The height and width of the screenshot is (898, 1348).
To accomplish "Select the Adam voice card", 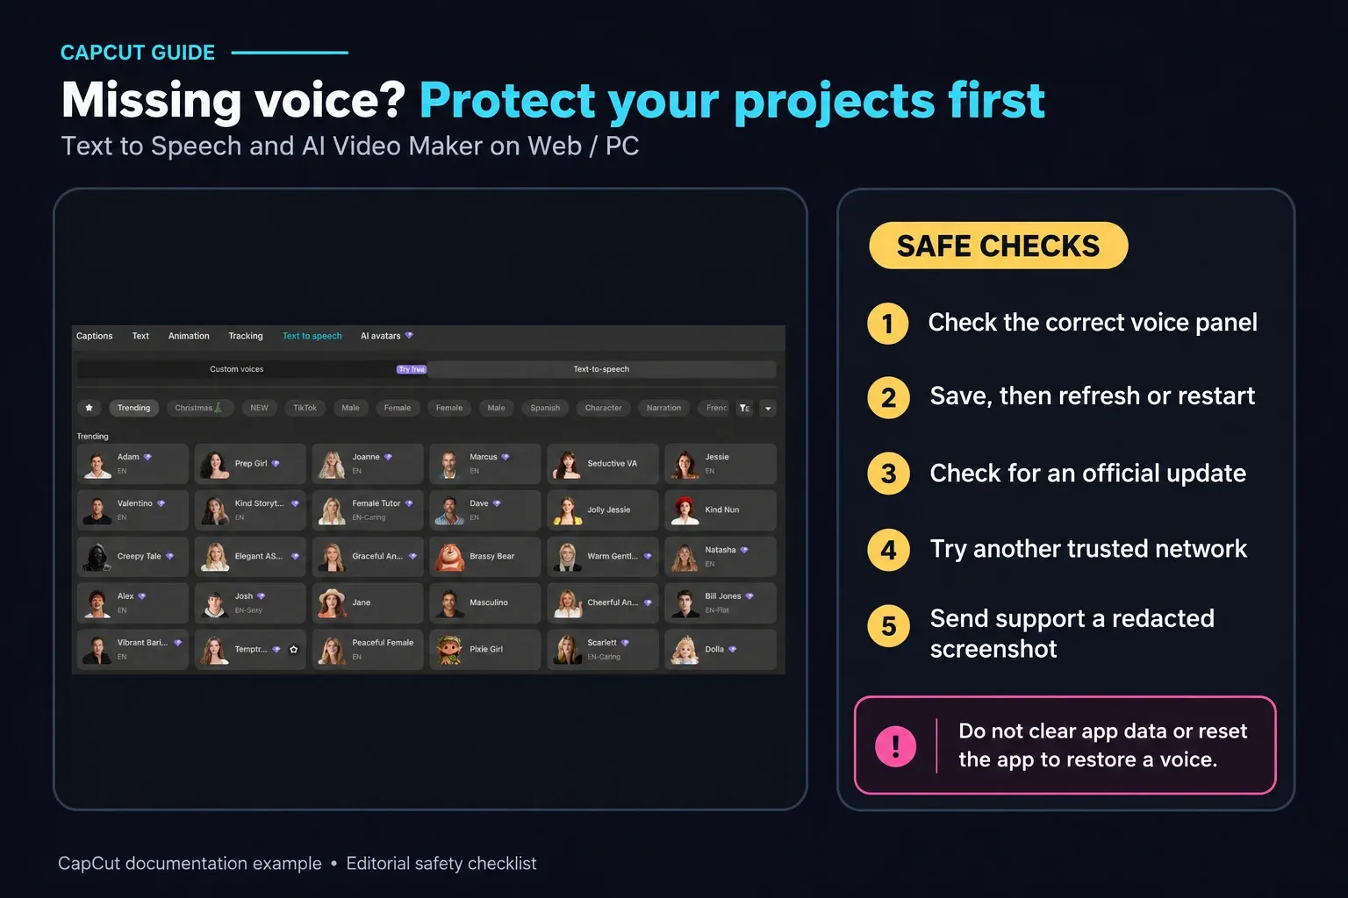I will coord(133,464).
